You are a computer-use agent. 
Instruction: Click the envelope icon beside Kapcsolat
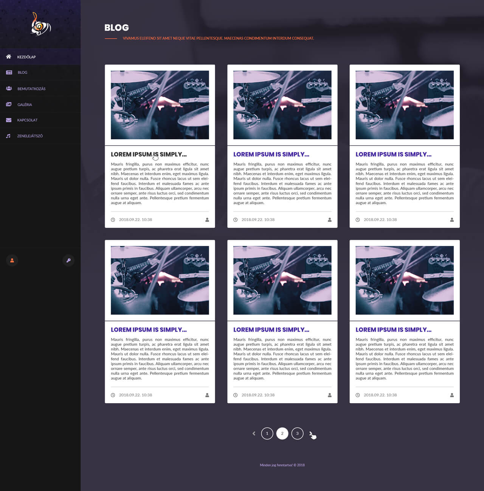click(x=9, y=120)
